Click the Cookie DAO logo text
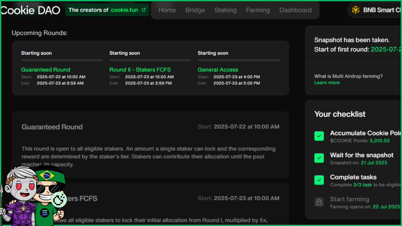The width and height of the screenshot is (402, 226). (30, 10)
